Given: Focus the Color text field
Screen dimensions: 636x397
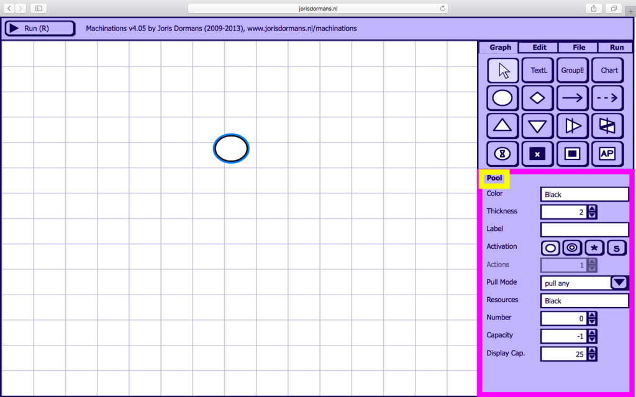Looking at the screenshot, I should pos(584,194).
